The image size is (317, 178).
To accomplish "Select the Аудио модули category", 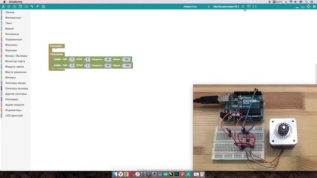I will [14, 105].
